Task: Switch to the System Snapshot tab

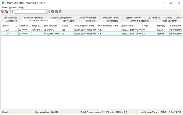Action: click(140, 21)
